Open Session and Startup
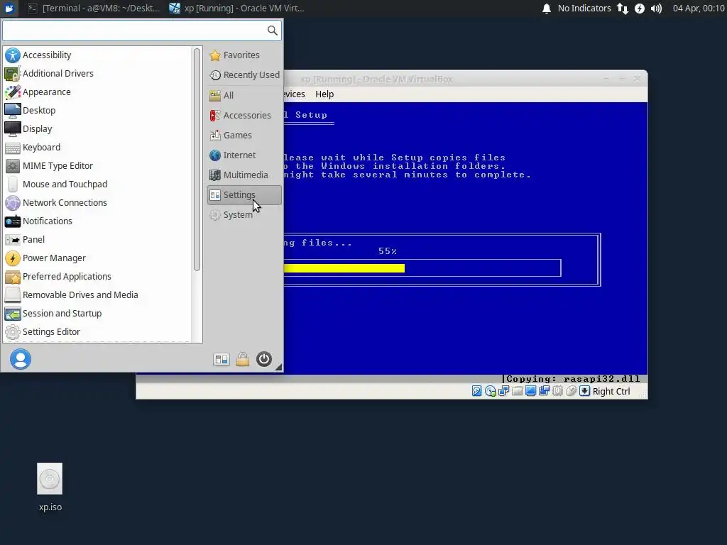The image size is (727, 545). [x=97, y=313]
